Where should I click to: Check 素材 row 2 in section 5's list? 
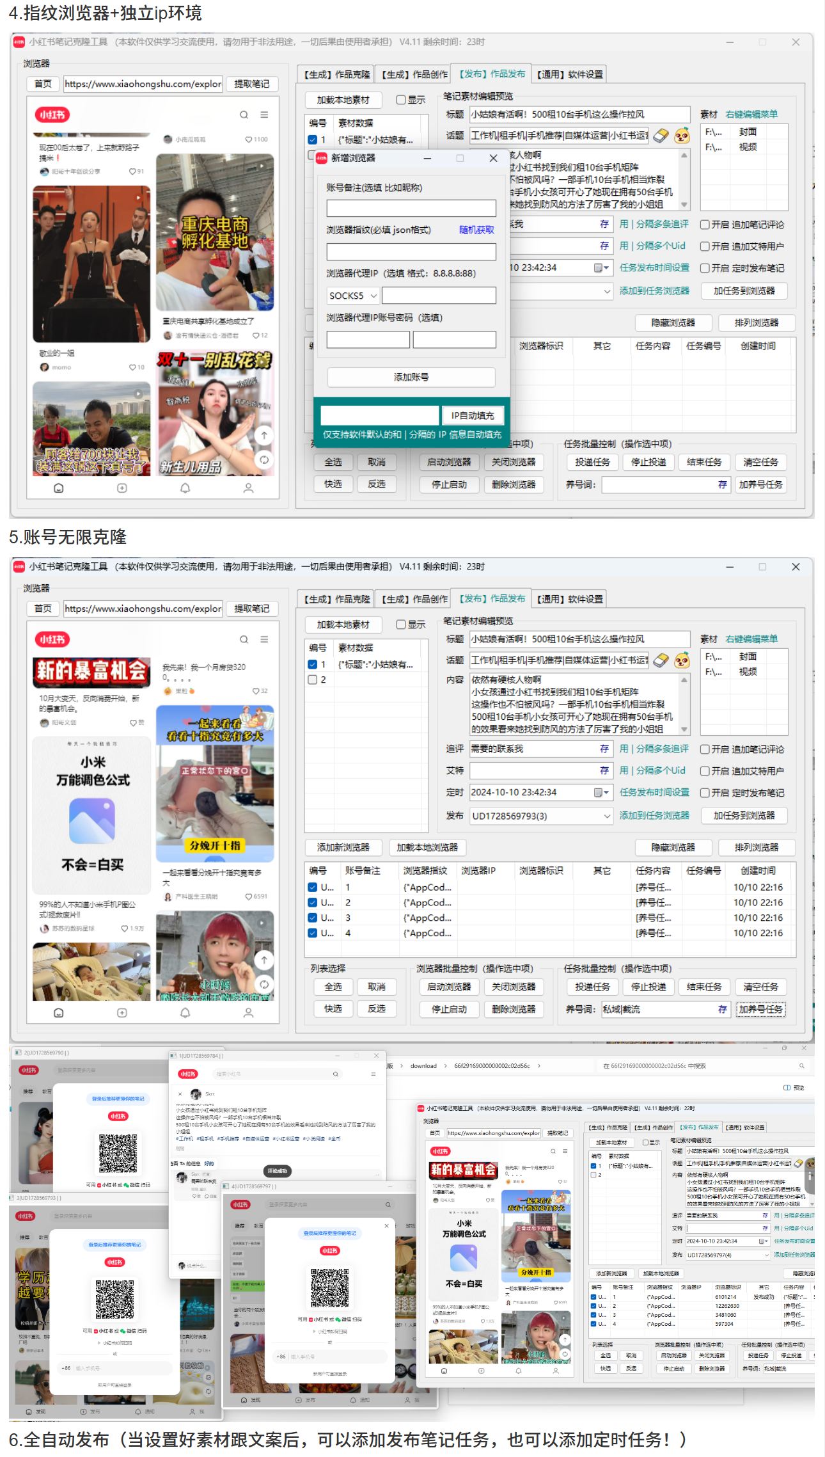coord(313,680)
